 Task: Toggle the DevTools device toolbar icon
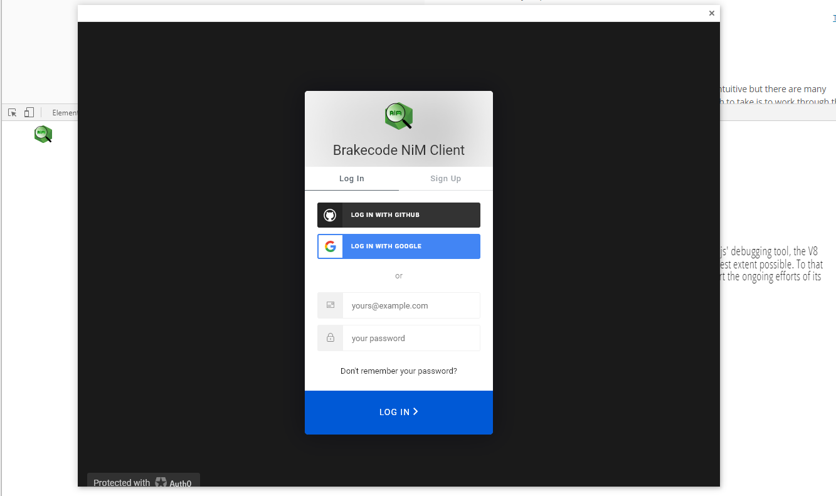pyautogui.click(x=29, y=113)
